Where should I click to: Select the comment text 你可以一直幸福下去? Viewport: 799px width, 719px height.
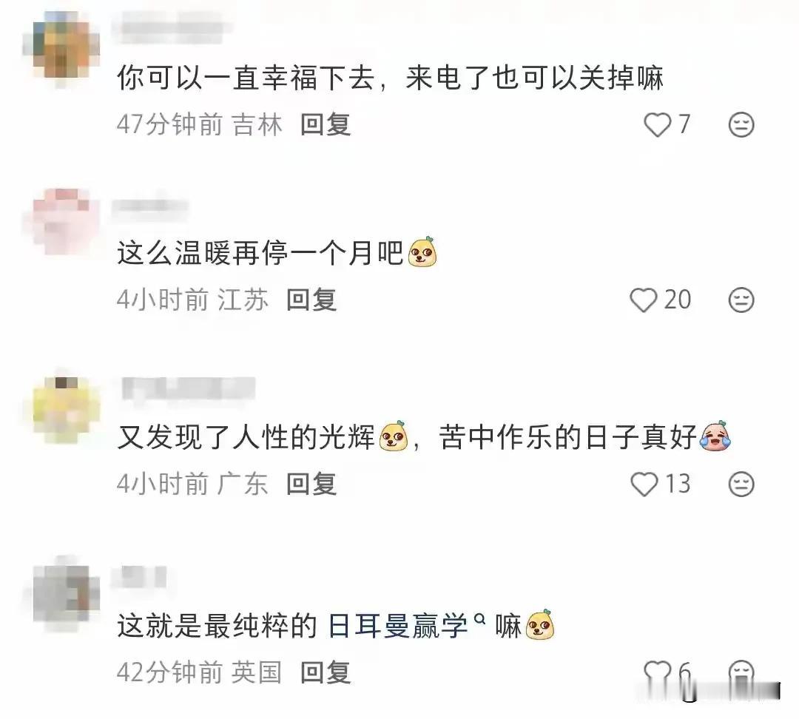pos(246,78)
